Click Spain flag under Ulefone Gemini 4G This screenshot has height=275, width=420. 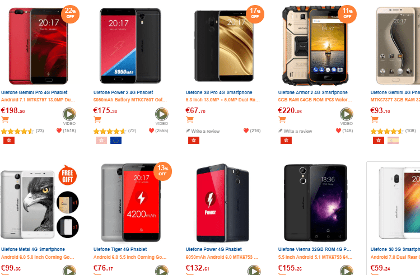(393, 141)
